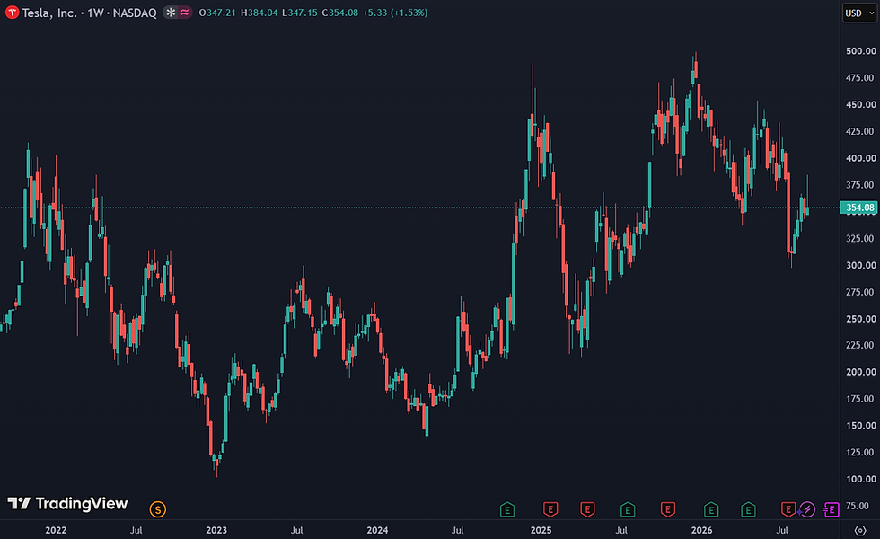Open chart settings hexagon gear icon
The image size is (880, 539).
coord(860,530)
